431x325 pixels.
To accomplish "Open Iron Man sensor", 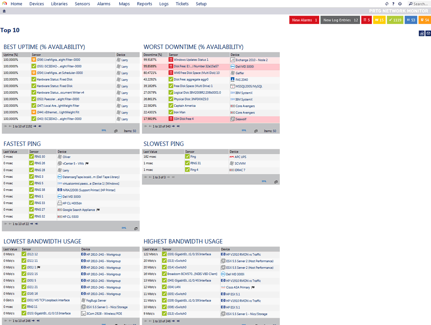I will (x=180, y=112).
